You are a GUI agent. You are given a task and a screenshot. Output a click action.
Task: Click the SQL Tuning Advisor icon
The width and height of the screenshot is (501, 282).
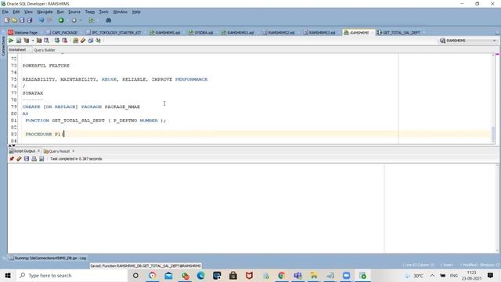point(47,41)
